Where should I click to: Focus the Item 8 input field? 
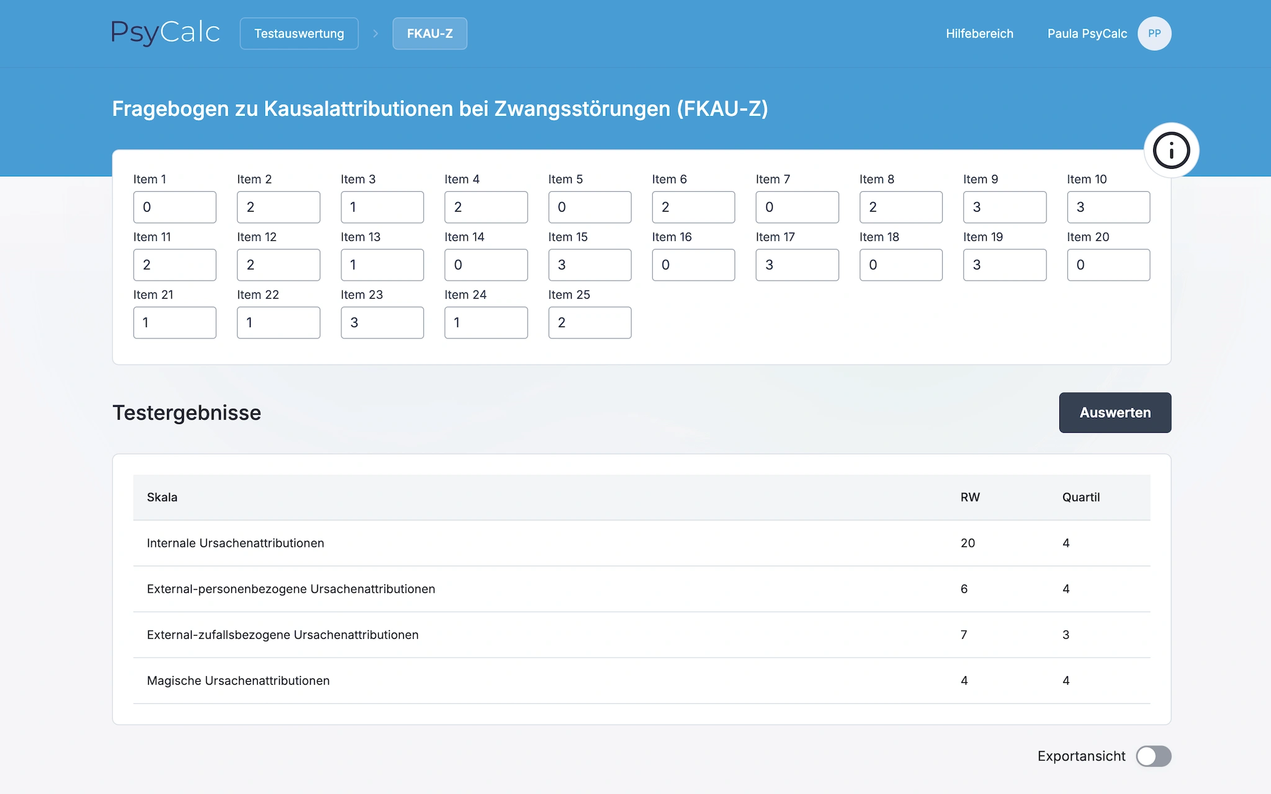click(901, 207)
